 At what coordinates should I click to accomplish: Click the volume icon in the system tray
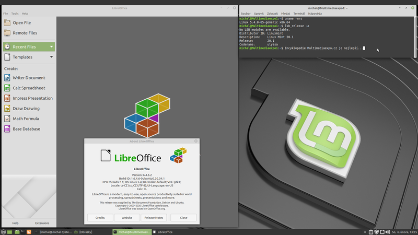388,232
